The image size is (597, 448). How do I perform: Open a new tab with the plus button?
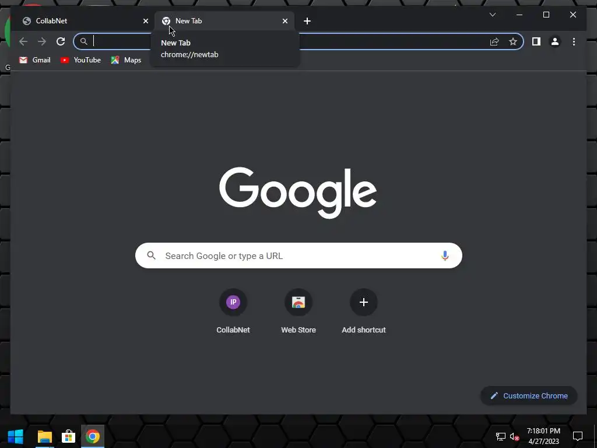pyautogui.click(x=307, y=21)
